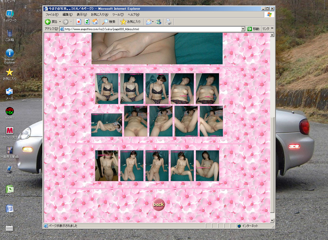The height and width of the screenshot is (240, 328).
Task: Open the Favorites (お気に入り) toolbar star
Action: 130,22
